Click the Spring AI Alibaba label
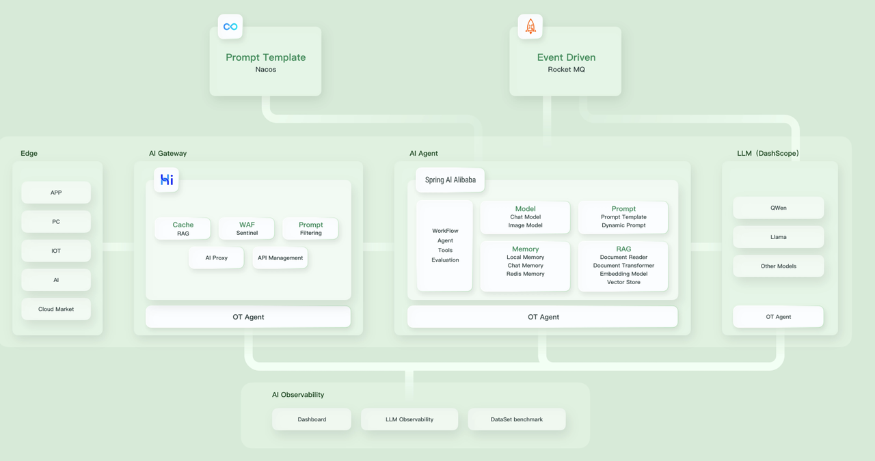 (450, 180)
